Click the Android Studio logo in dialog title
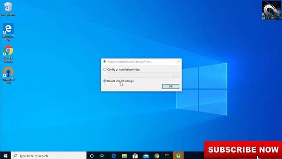Viewport: 282px width, 159px height. [104, 62]
